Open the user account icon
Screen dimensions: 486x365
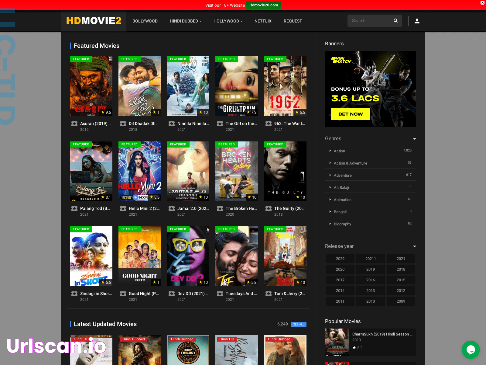pos(417,21)
